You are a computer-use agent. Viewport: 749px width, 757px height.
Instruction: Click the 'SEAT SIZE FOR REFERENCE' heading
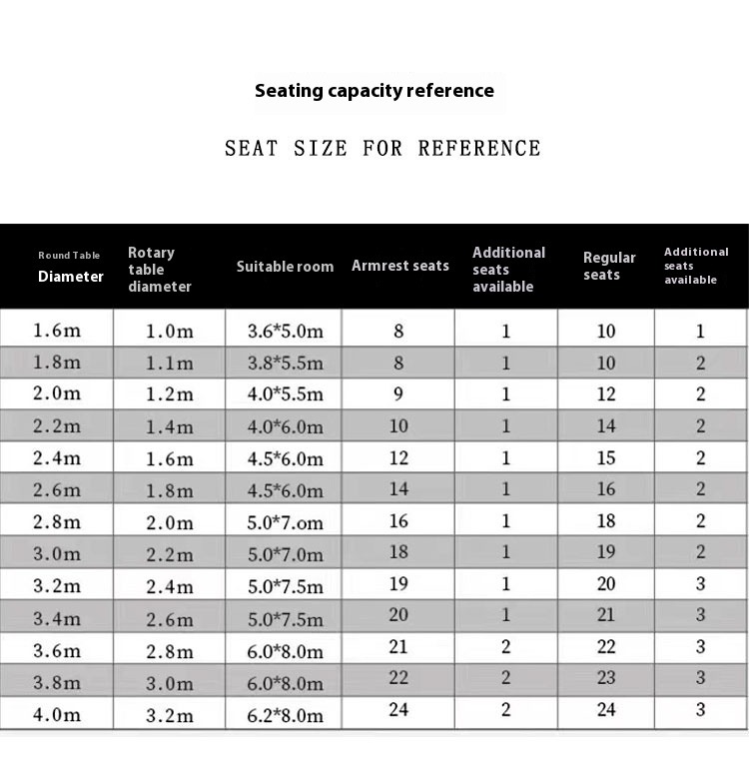point(382,148)
